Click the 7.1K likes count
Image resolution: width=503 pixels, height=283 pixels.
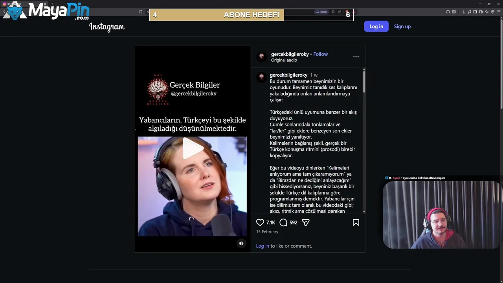tap(270, 222)
